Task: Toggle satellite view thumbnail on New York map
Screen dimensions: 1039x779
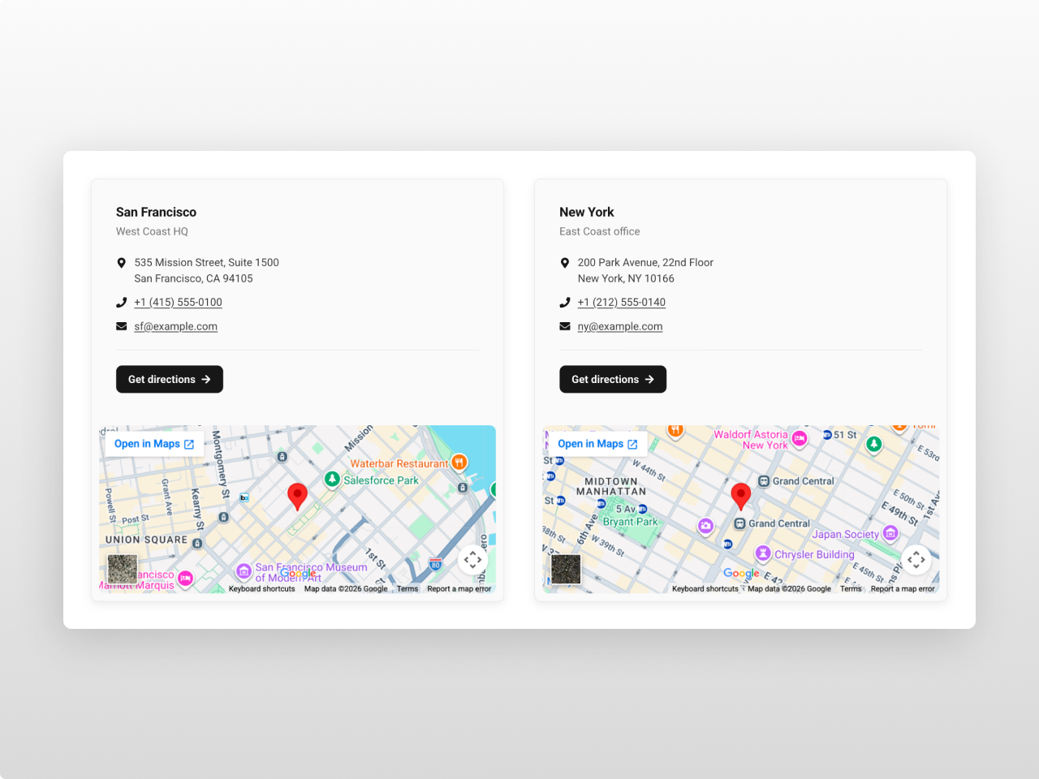Action: [x=566, y=569]
